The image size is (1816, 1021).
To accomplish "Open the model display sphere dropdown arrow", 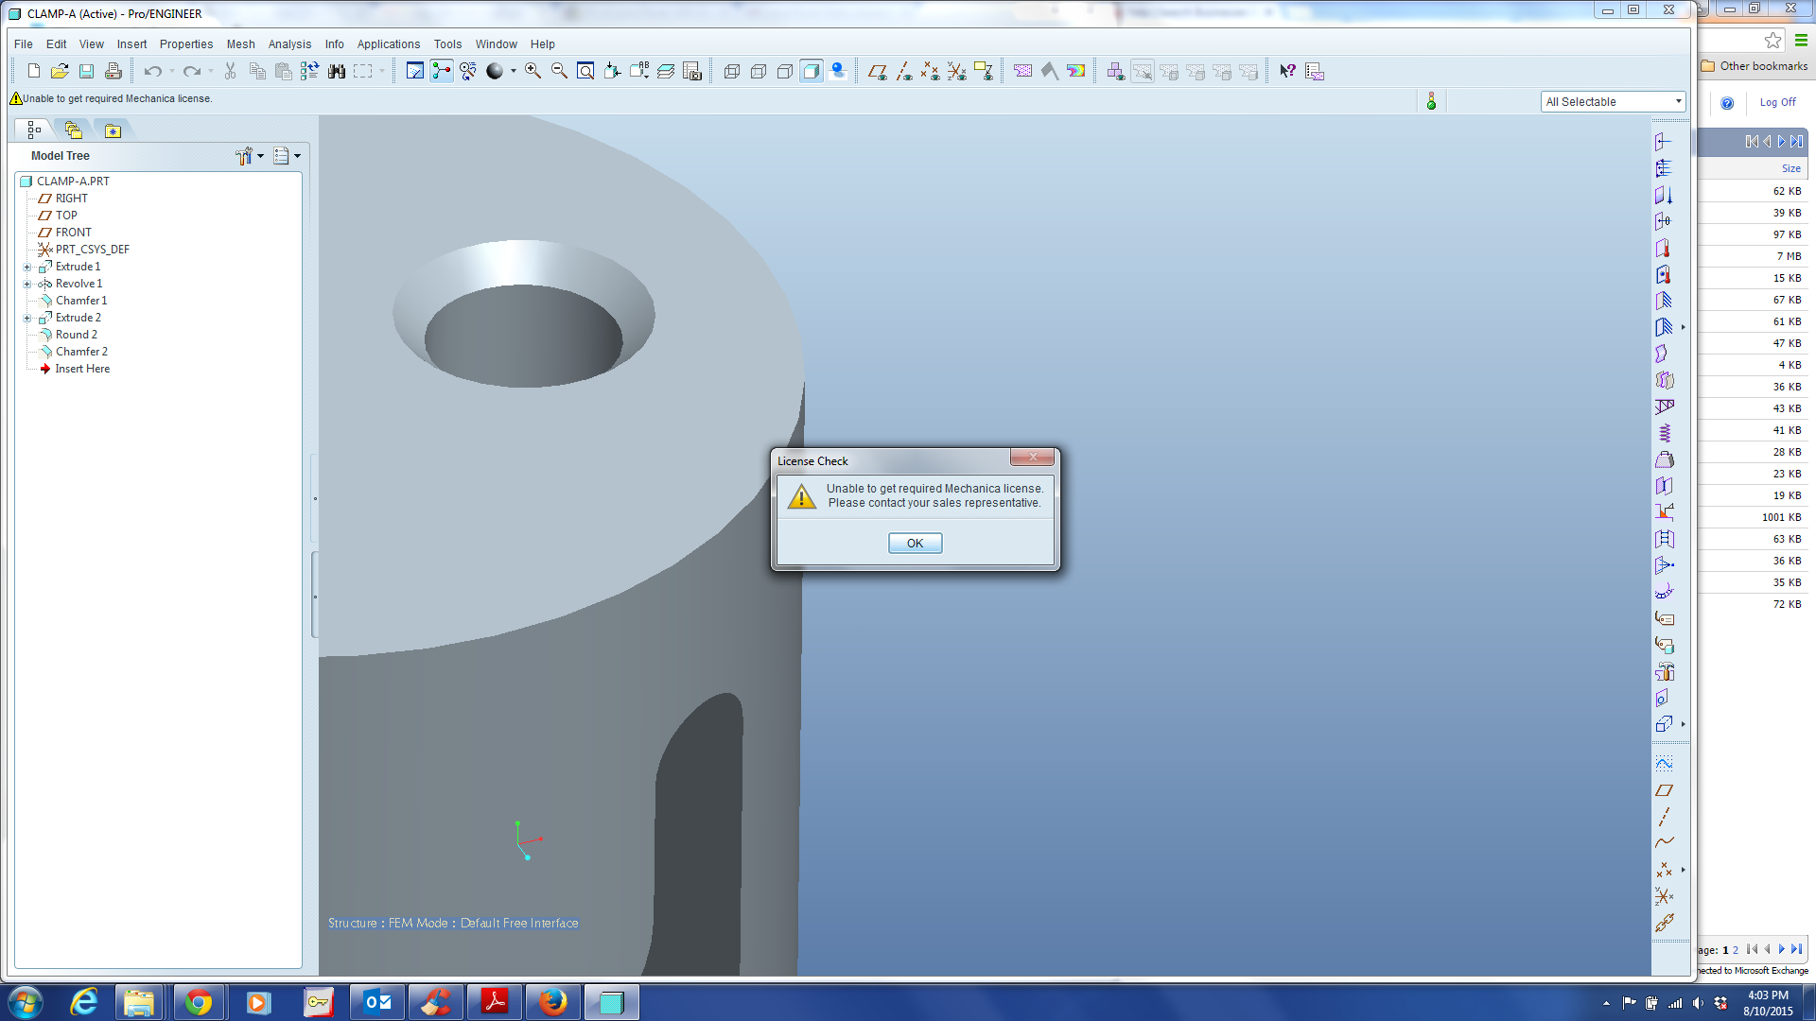I will [513, 71].
